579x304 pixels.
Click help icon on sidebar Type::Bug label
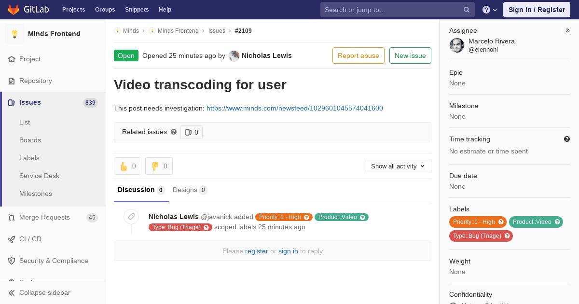[x=507, y=236]
